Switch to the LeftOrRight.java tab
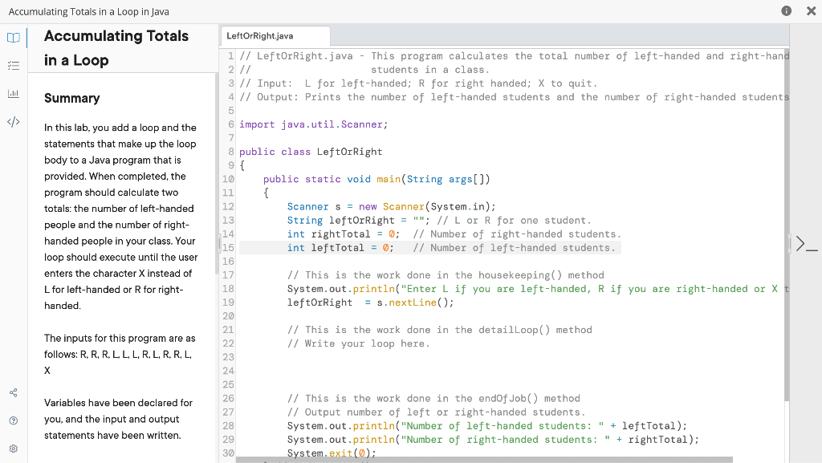This screenshot has width=822, height=463. pos(275,35)
